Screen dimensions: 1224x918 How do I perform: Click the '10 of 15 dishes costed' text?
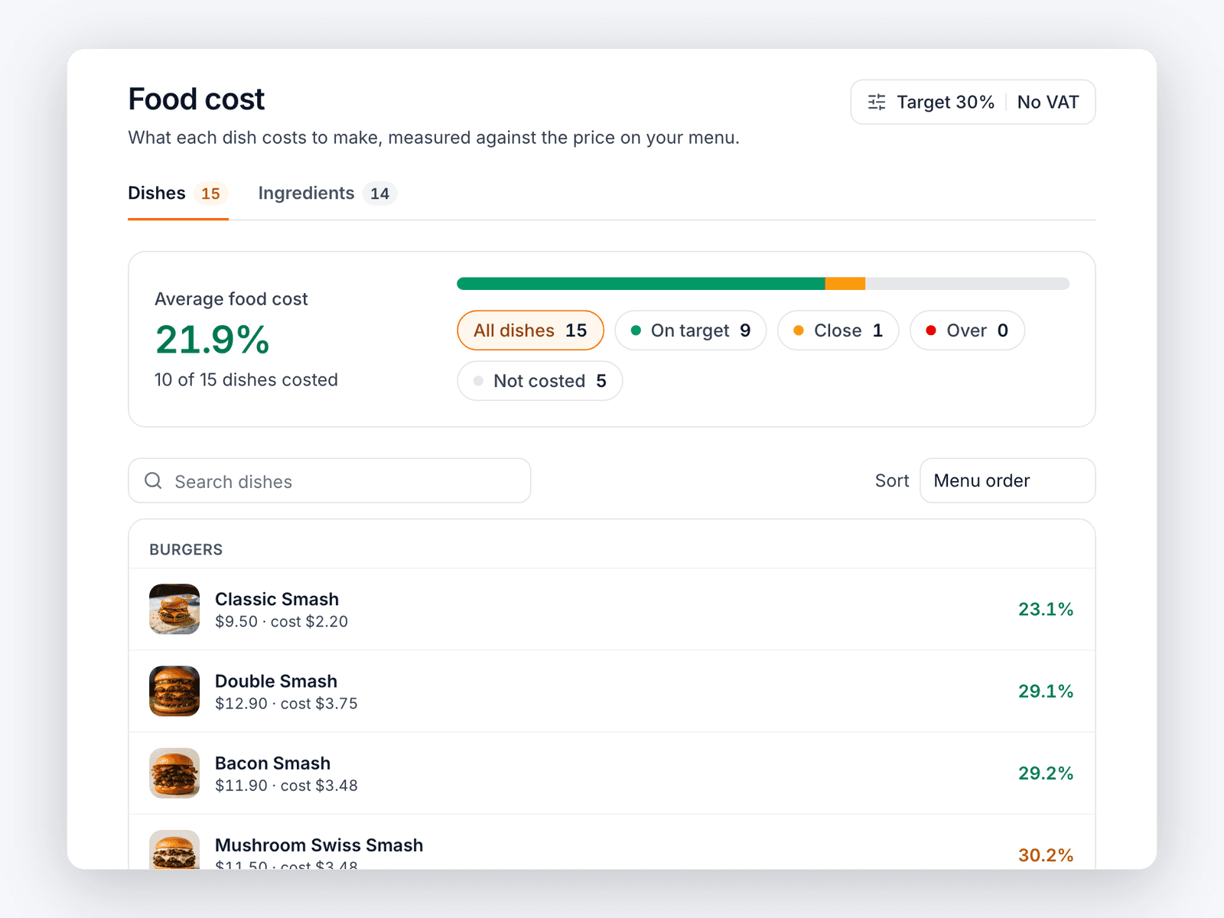(246, 379)
